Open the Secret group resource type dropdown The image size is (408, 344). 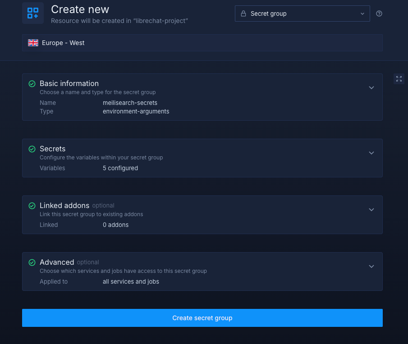[x=302, y=14]
